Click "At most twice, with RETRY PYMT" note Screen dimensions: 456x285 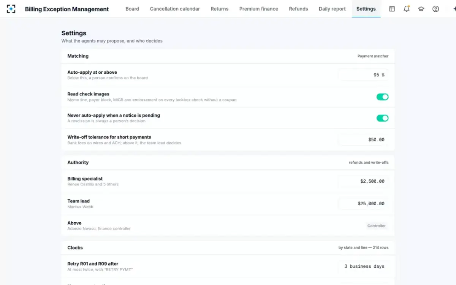coord(100,270)
